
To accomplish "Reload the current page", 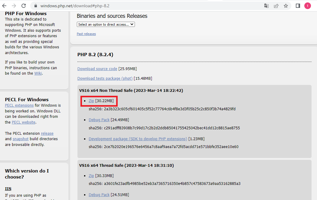I will pyautogui.click(x=24, y=6).
